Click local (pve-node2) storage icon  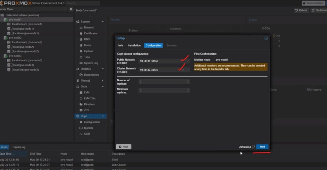coord(10,47)
